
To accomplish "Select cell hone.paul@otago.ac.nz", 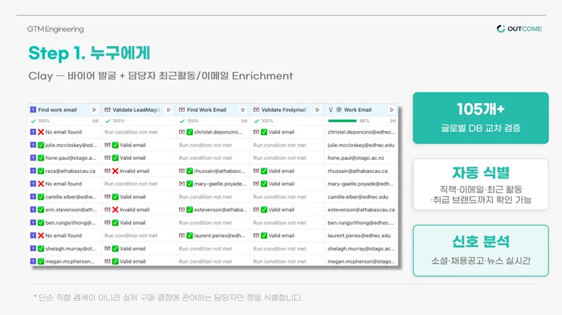I will tap(361, 158).
